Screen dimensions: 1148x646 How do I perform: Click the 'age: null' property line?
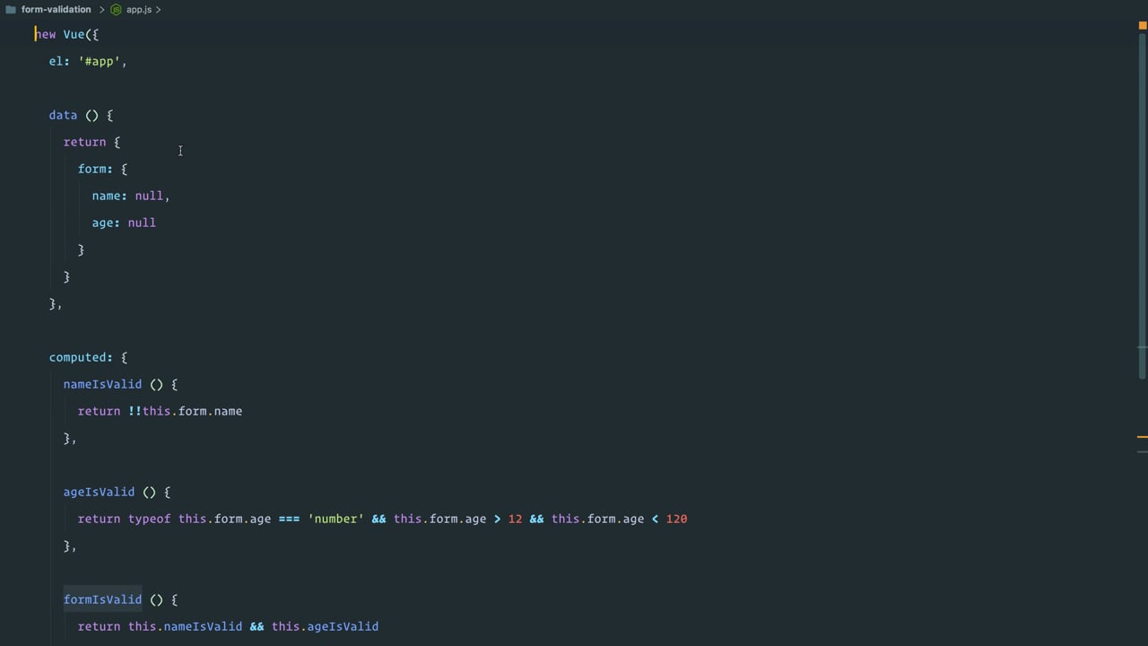tap(124, 223)
